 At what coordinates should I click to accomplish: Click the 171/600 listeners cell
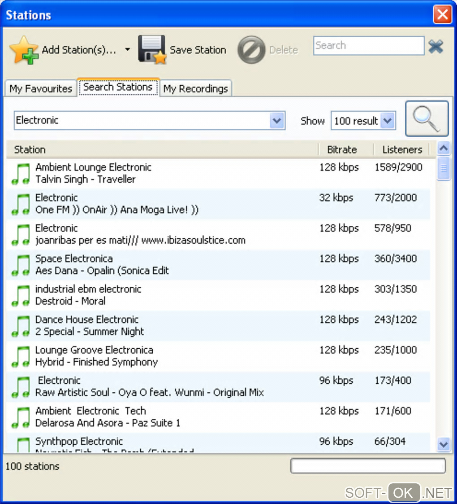[x=393, y=411]
